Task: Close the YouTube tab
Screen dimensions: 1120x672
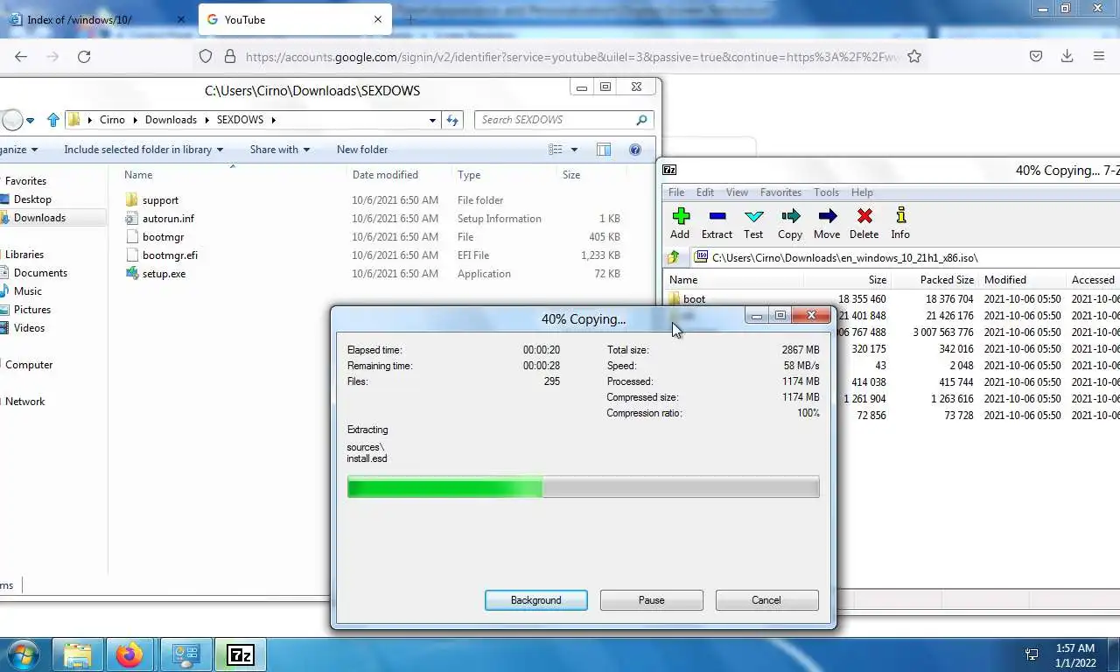Action: click(378, 19)
